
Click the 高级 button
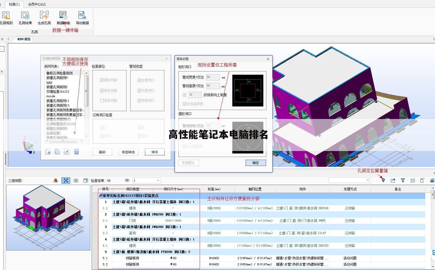pyautogui.click(x=102, y=152)
